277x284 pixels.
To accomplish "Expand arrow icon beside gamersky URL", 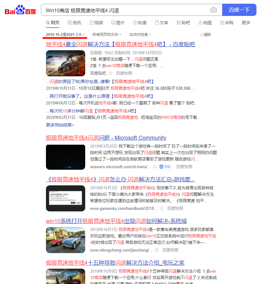I will (x=161, y=208).
